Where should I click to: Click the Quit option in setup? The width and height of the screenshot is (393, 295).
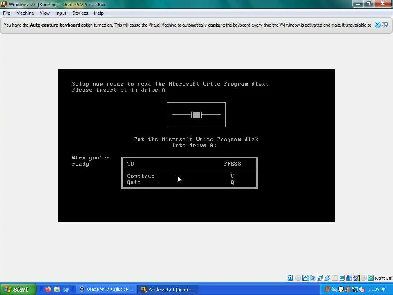[134, 182]
